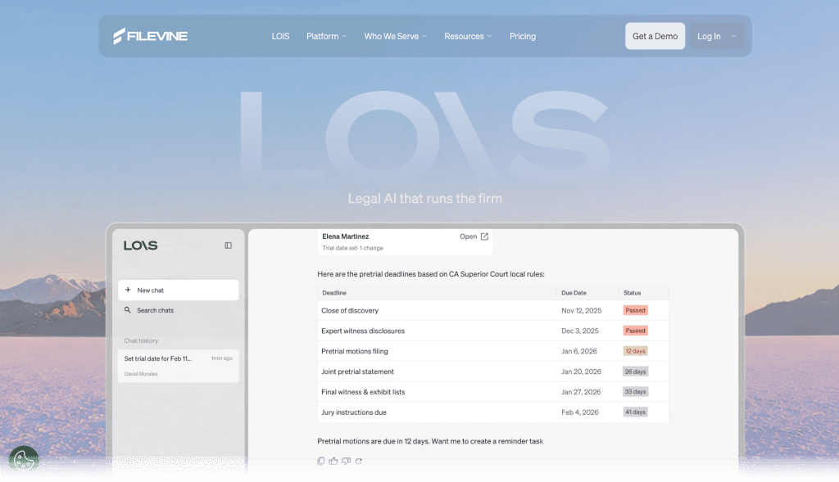Select 'Pretrial motions filing' row
Image resolution: width=839 pixels, height=482 pixels.
pos(492,351)
